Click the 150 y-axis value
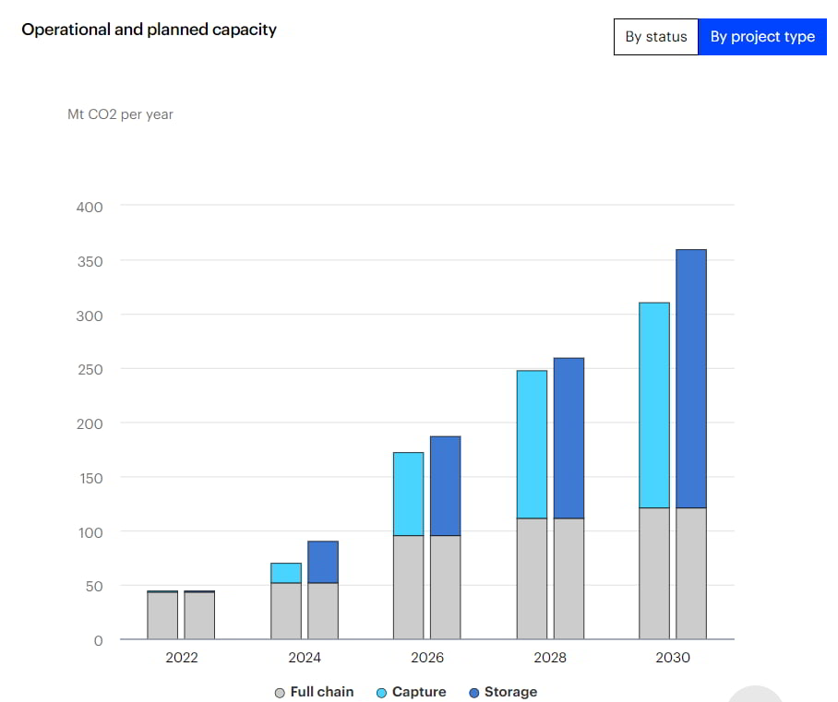Screen dimensions: 838x702 [90, 479]
